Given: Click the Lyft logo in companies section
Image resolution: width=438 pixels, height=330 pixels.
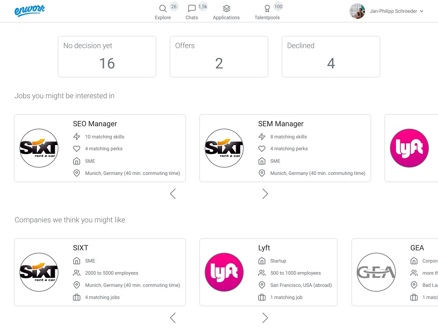Looking at the screenshot, I should pos(224,272).
